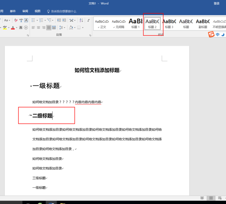This screenshot has width=226, height=204.
Task: Toggle justify alignment button
Action: tap(49, 27)
